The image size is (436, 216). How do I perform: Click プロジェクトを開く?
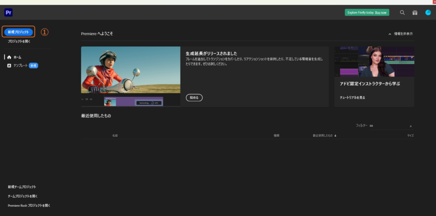point(19,42)
